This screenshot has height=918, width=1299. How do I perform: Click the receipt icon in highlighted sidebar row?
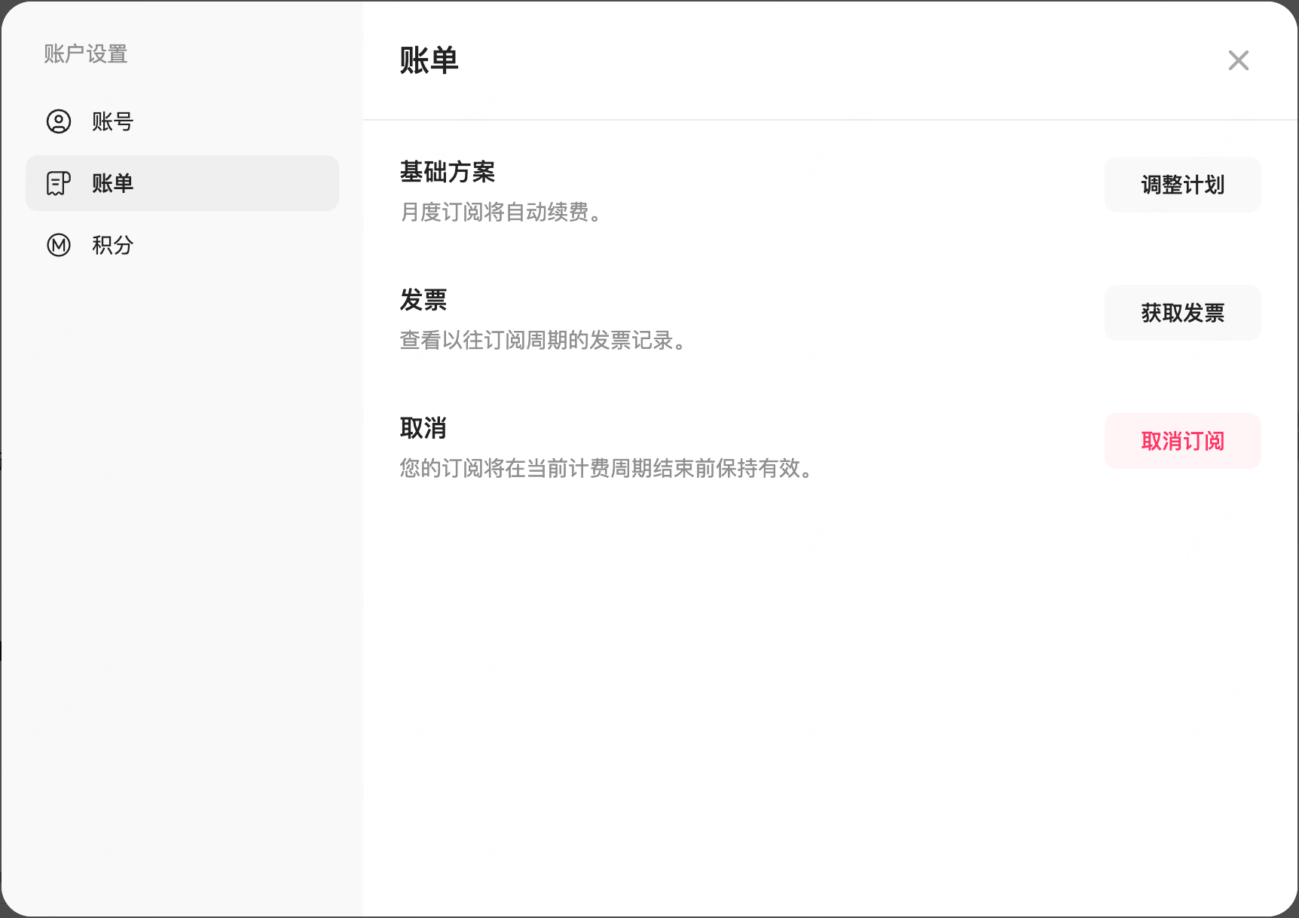point(58,183)
